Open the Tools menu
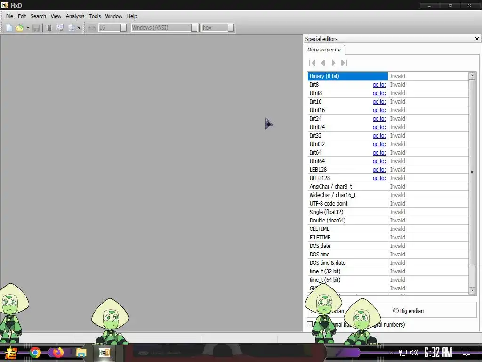 (x=95, y=16)
